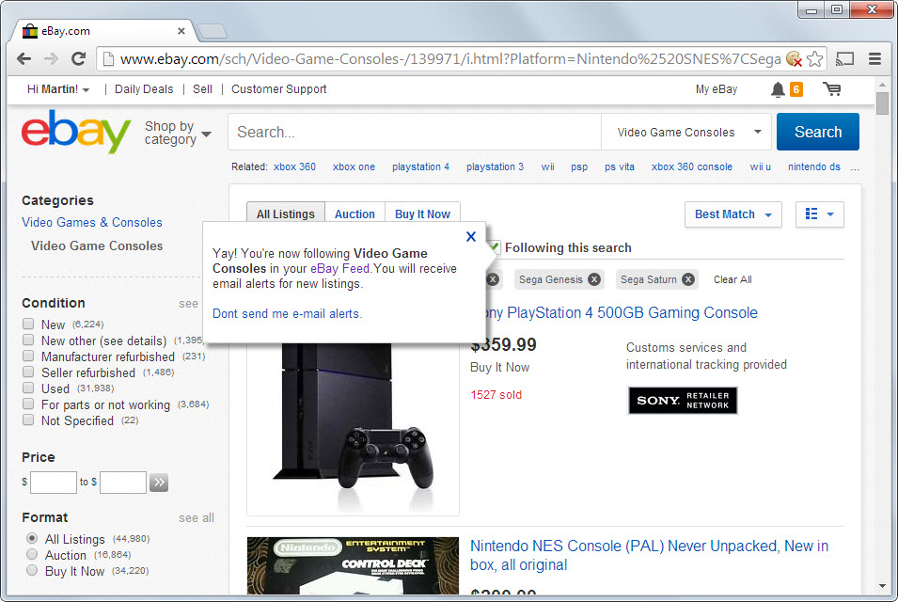Open My eBay
This screenshot has width=898, height=602.
717,89
